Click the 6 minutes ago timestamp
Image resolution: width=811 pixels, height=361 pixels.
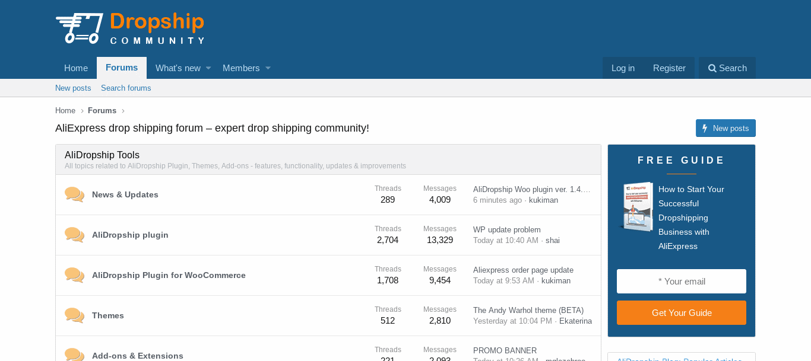coord(498,200)
